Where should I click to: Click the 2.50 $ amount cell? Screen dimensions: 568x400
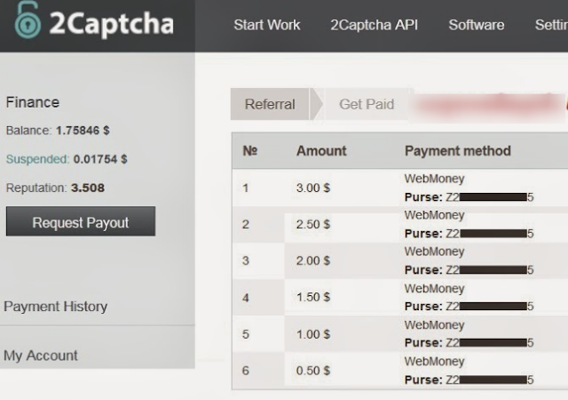tap(313, 224)
